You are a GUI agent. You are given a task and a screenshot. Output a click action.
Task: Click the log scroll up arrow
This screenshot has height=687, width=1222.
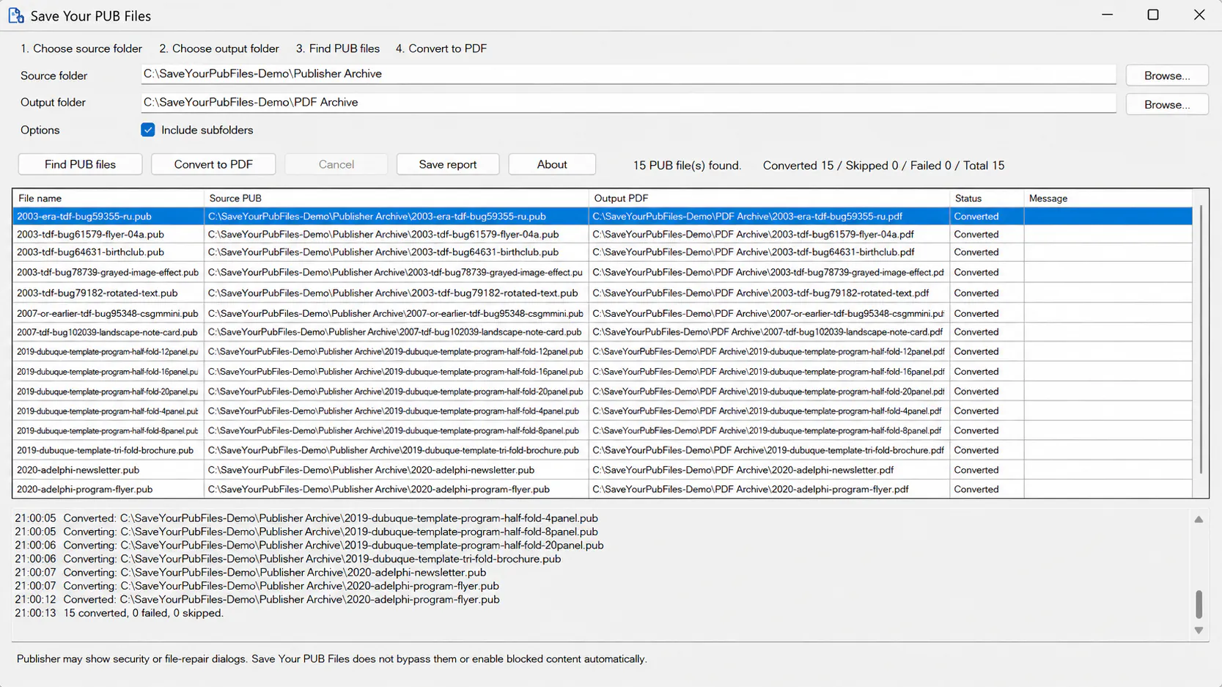[x=1199, y=519]
